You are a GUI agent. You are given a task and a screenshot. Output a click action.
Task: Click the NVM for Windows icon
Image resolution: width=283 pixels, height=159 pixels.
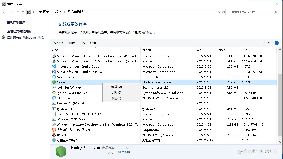[54, 87]
